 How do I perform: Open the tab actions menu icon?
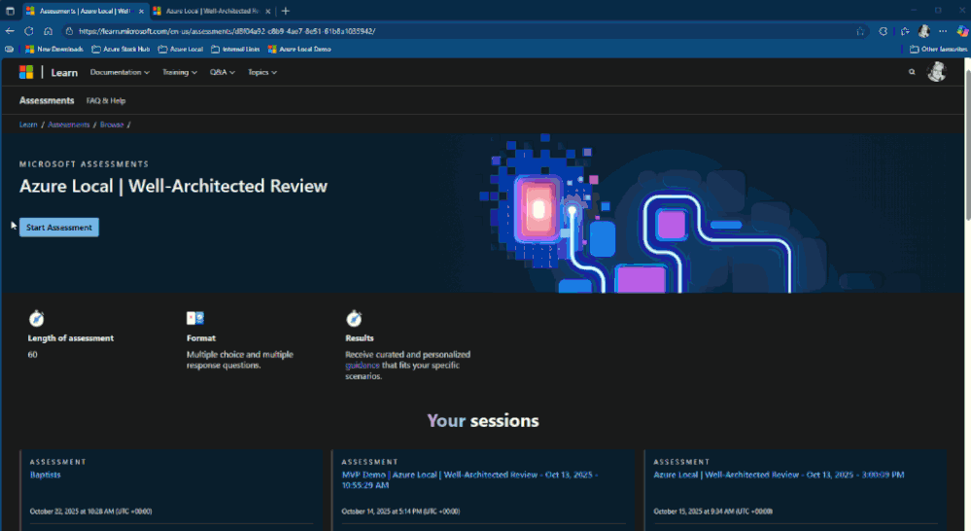[10, 11]
